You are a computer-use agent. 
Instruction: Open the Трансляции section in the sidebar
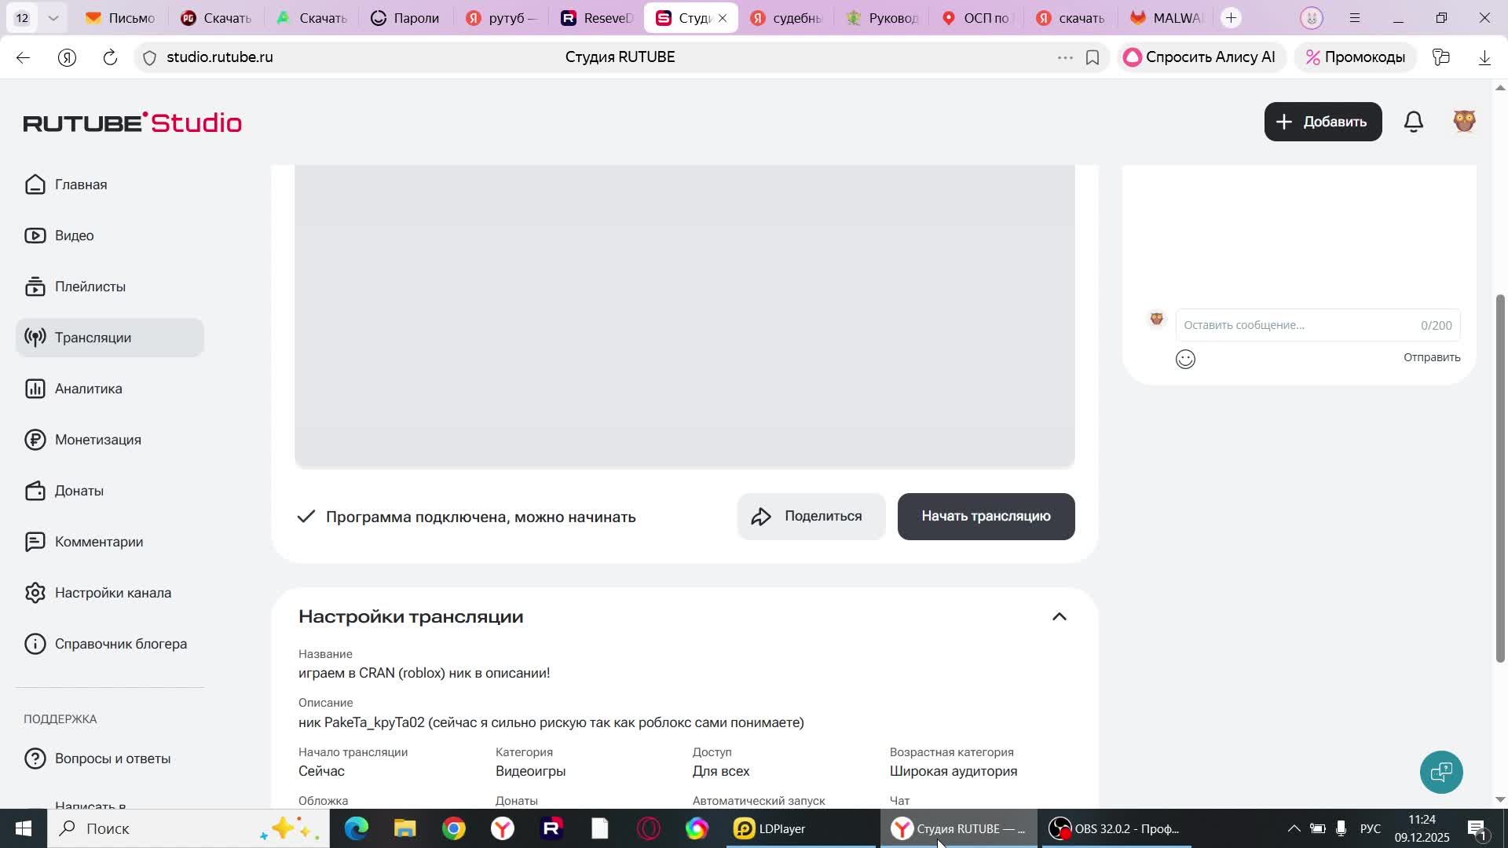(92, 337)
